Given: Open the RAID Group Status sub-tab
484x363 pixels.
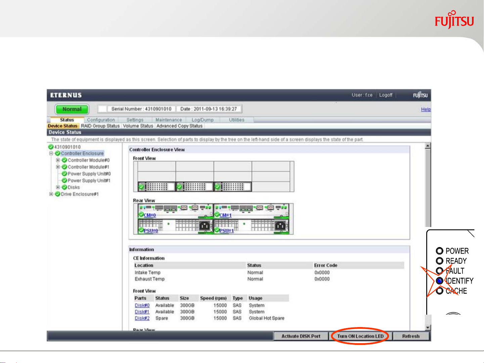Looking at the screenshot, I should click(100, 126).
